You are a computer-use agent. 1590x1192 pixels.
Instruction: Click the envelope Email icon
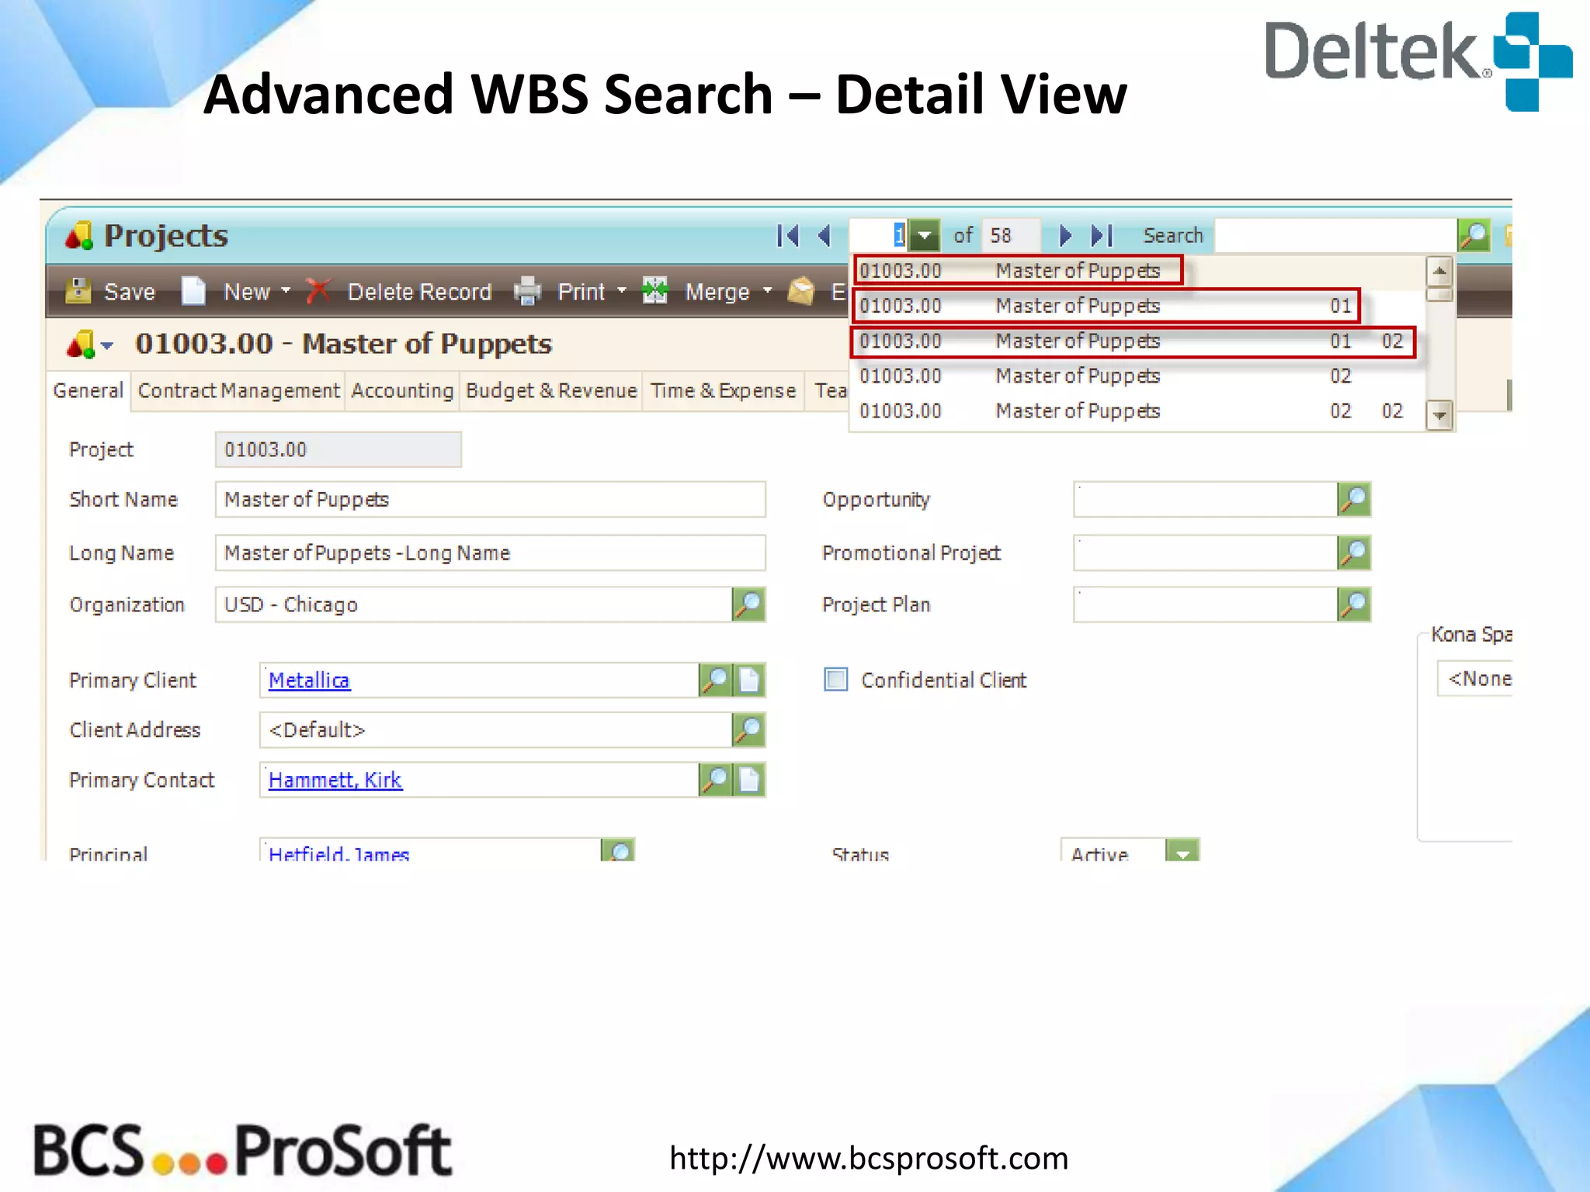point(800,291)
